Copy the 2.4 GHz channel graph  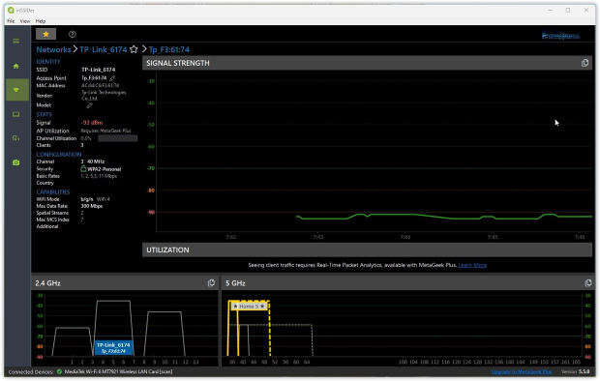tap(211, 283)
